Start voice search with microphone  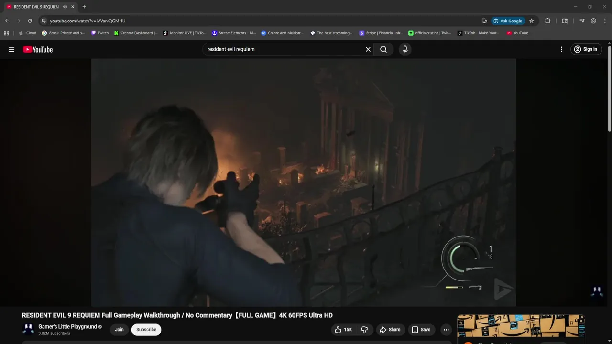coord(405,49)
